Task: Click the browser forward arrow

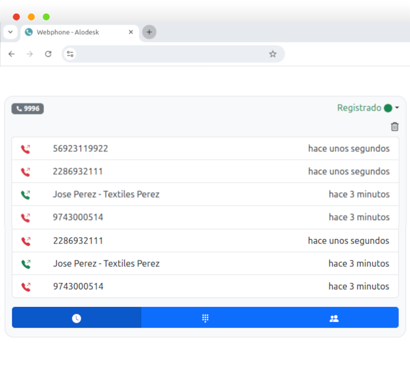Action: pyautogui.click(x=30, y=54)
